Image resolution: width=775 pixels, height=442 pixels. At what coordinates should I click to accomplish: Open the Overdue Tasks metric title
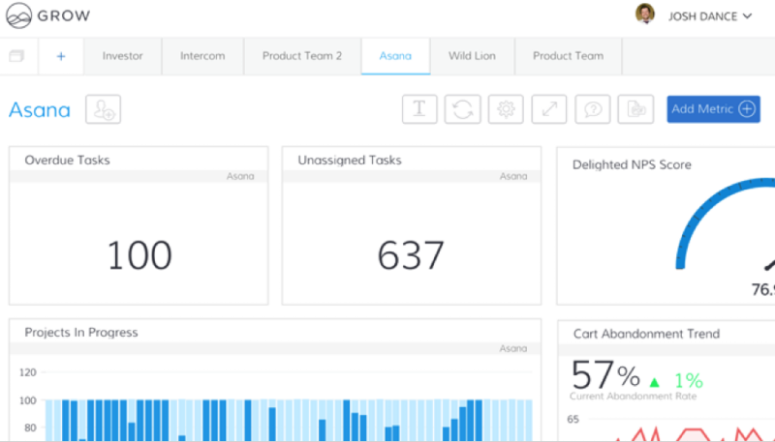pos(67,160)
